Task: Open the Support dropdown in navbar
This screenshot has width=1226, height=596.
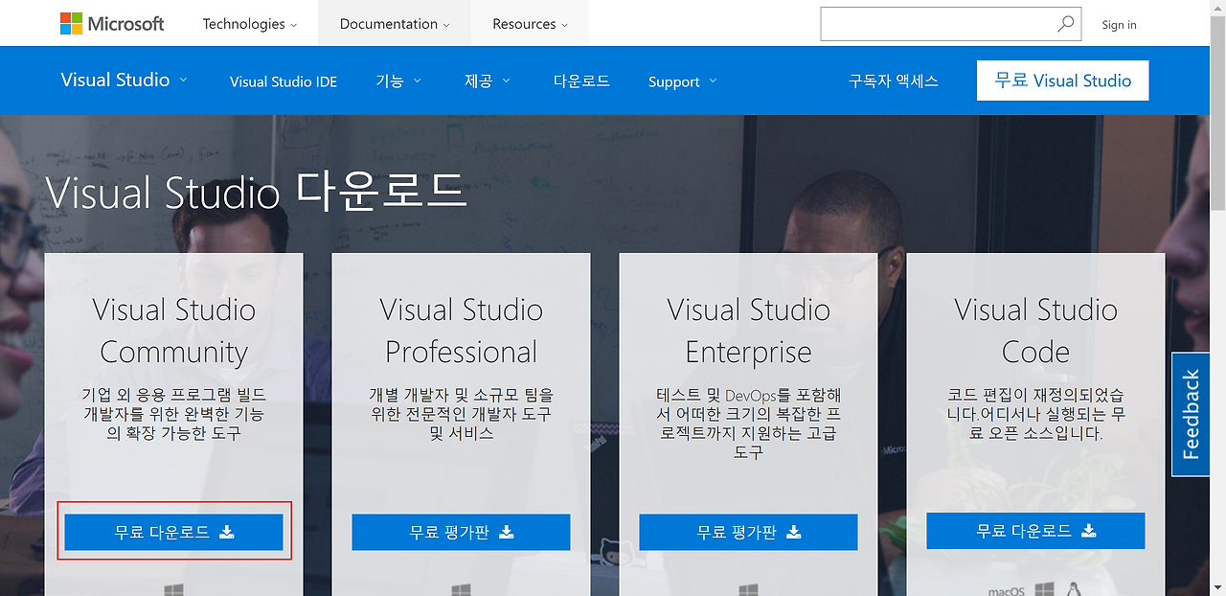Action: (x=683, y=81)
